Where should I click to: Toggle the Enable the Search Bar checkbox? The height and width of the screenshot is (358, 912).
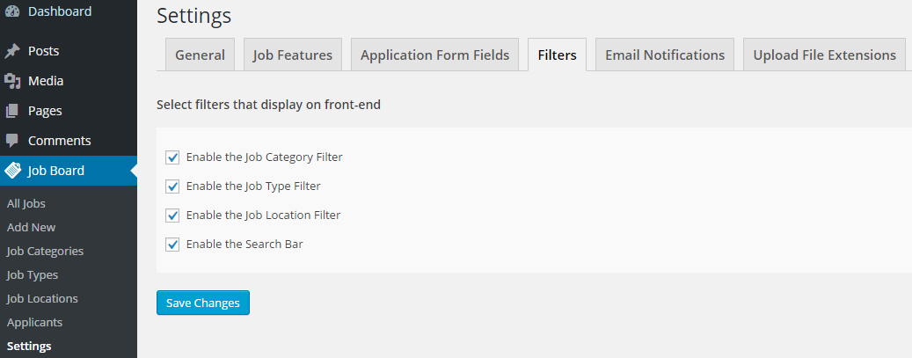pyautogui.click(x=172, y=245)
